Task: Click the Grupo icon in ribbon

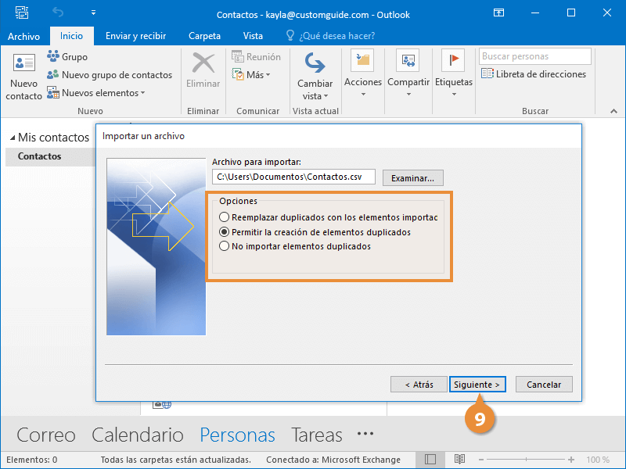Action: pyautogui.click(x=53, y=56)
